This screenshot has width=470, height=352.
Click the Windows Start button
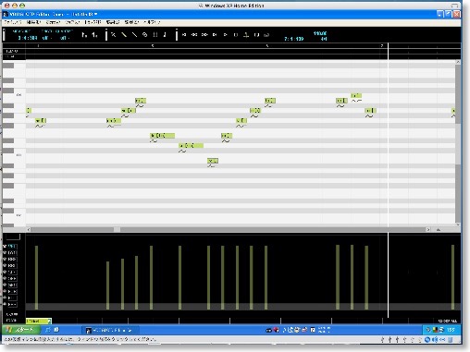click(x=21, y=330)
